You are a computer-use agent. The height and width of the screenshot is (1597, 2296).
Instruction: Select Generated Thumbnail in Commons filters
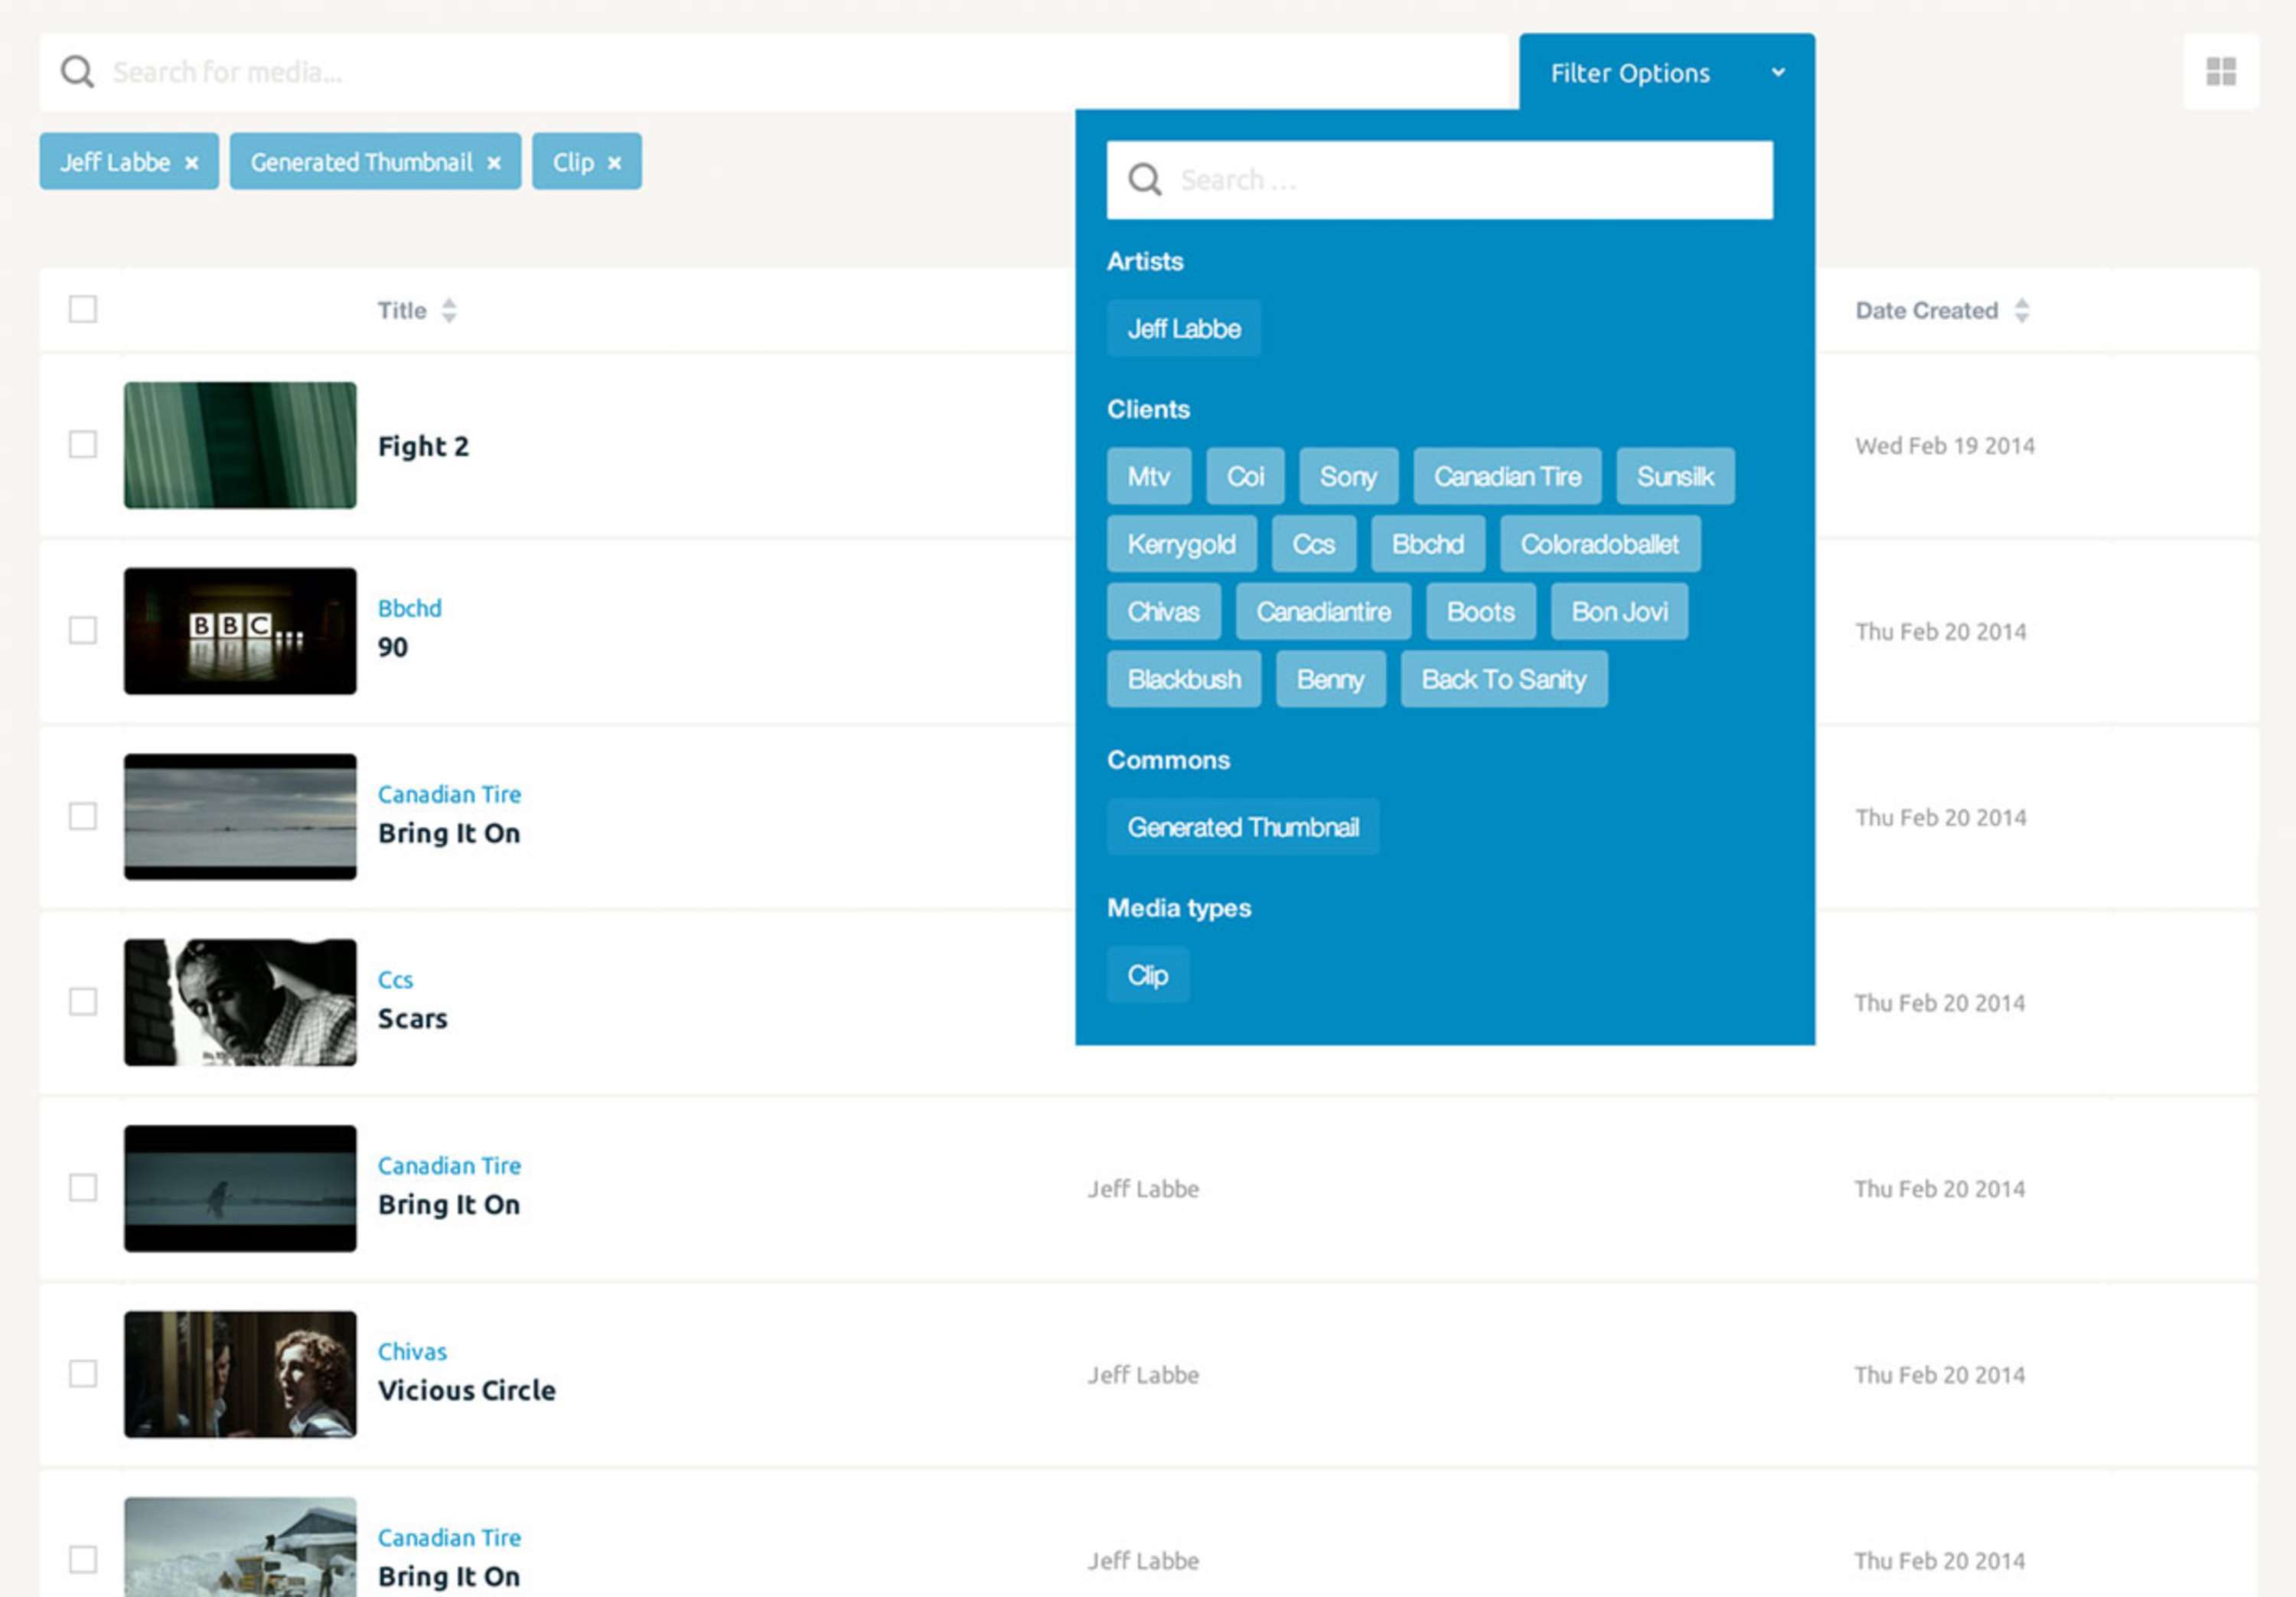tap(1243, 827)
